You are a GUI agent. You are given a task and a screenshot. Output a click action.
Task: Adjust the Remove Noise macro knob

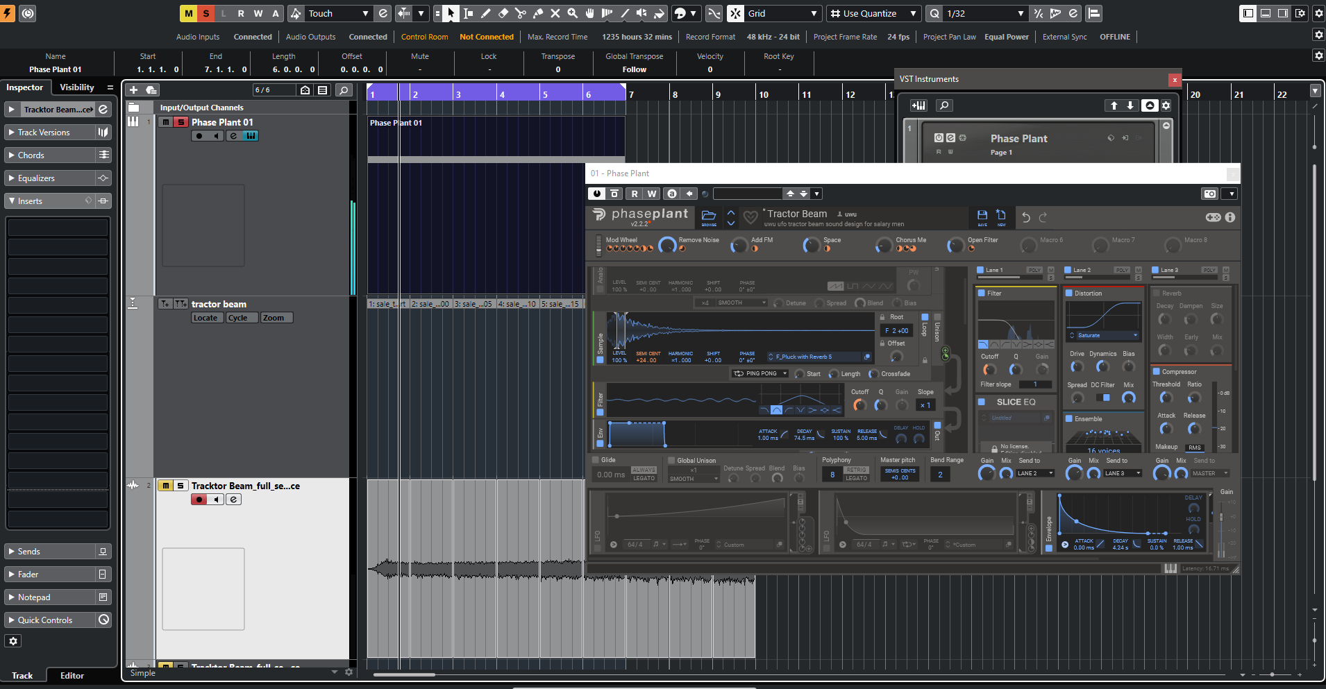(x=667, y=245)
